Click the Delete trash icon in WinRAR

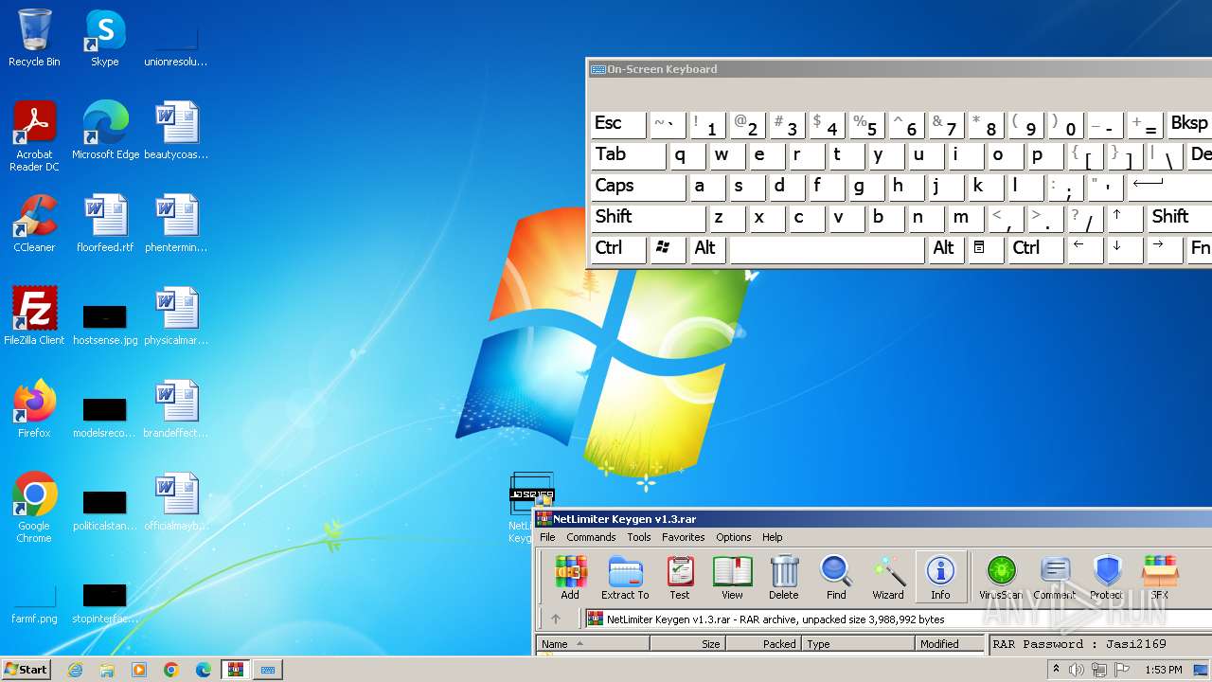784,578
